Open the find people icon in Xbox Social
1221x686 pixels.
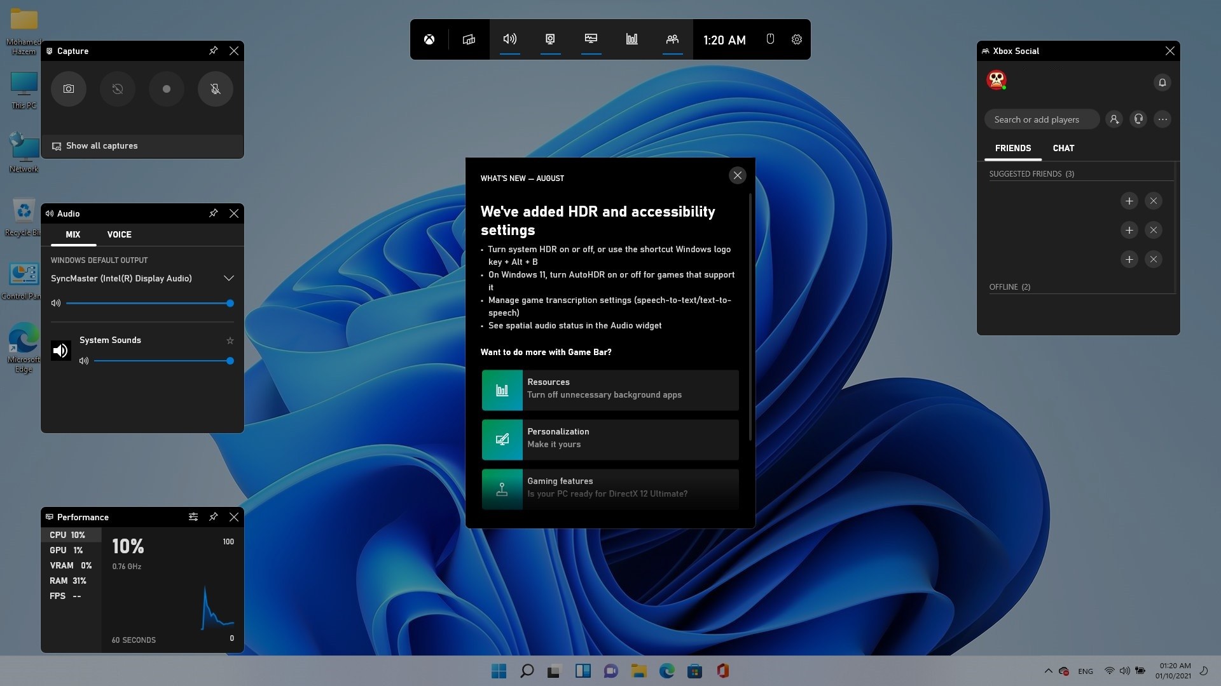(x=1114, y=119)
